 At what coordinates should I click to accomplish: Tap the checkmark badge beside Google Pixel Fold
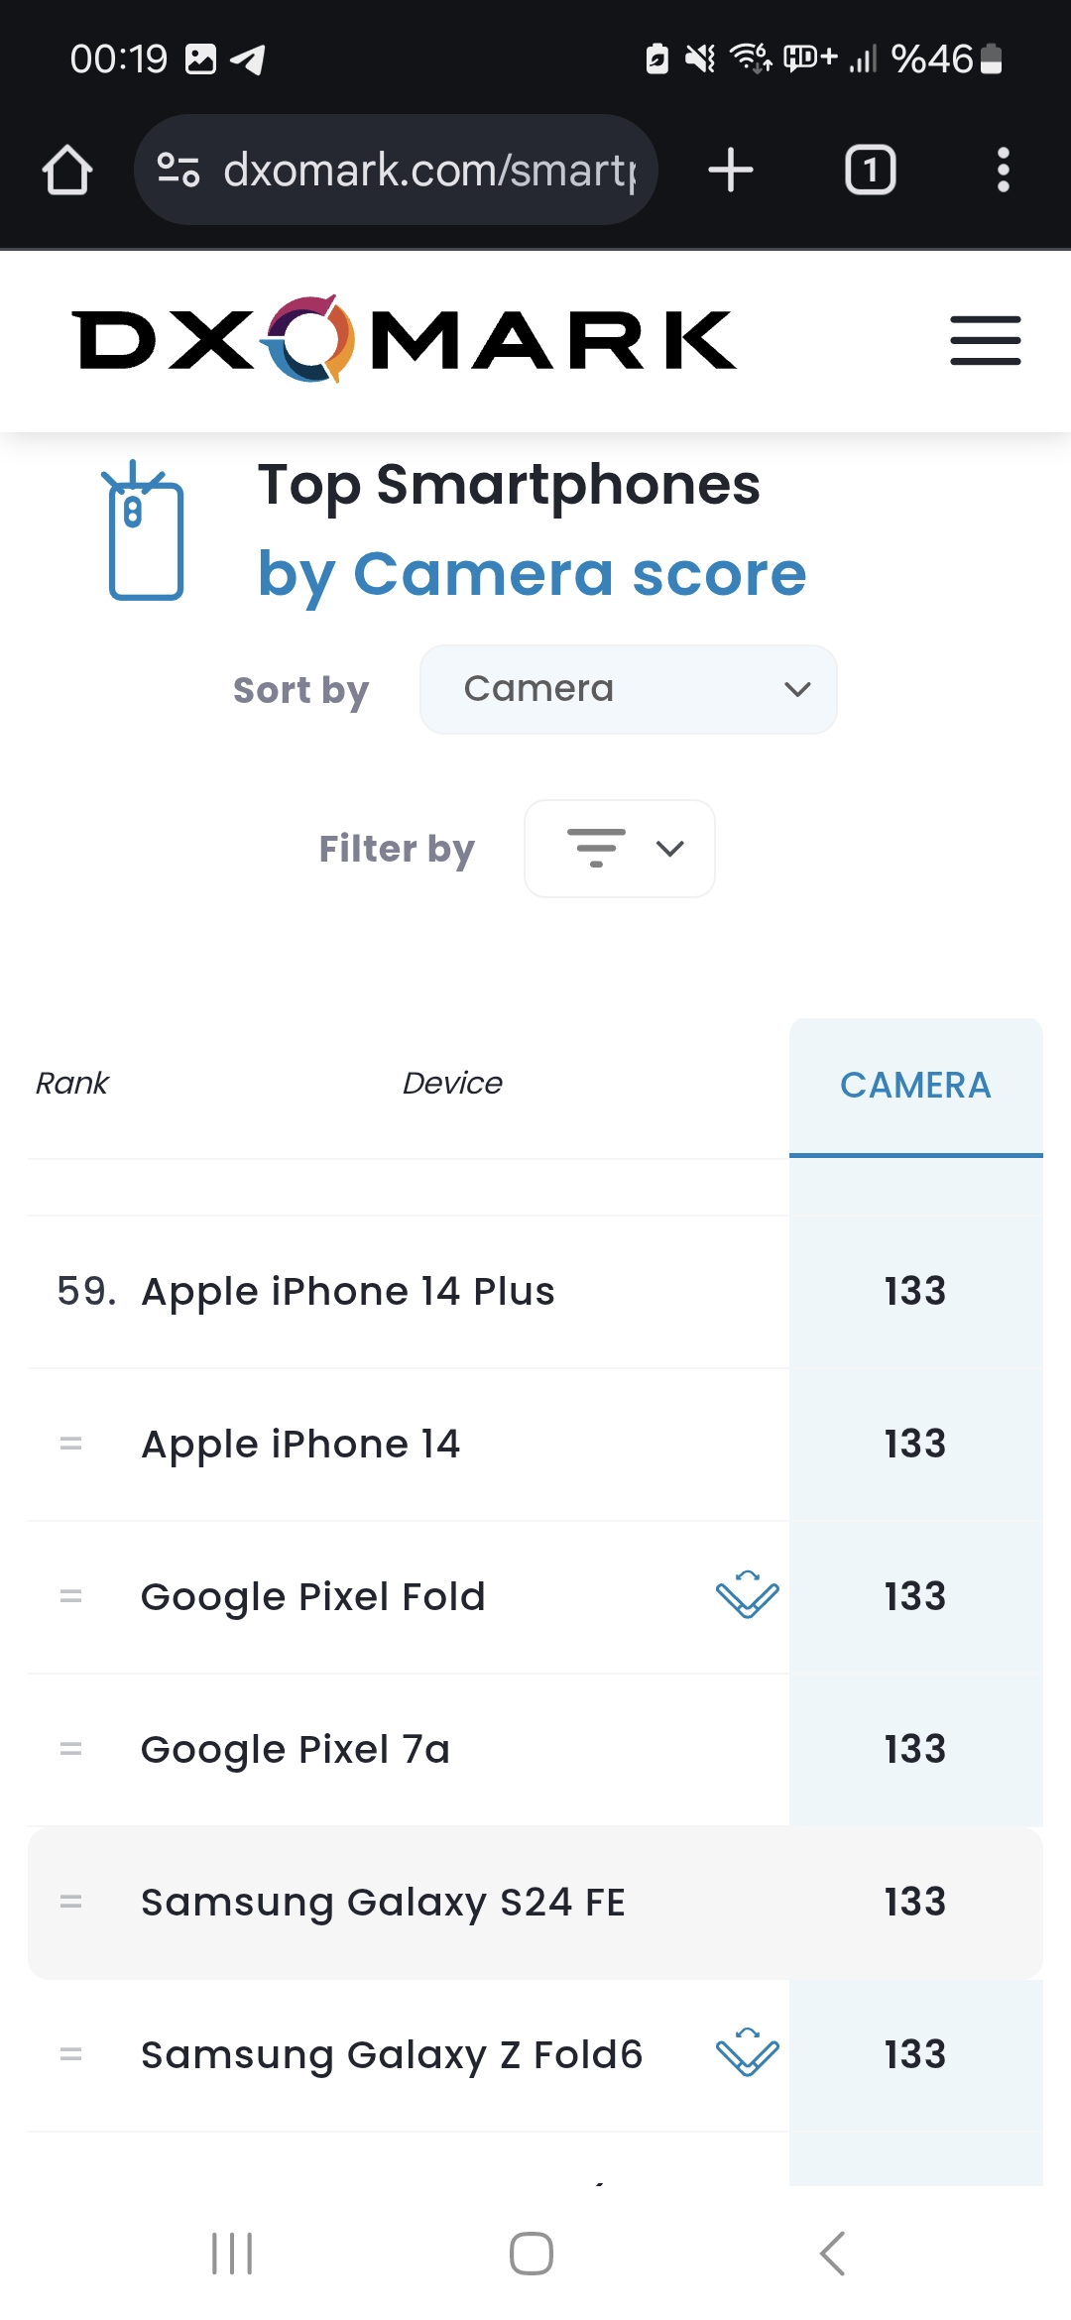coord(747,1595)
